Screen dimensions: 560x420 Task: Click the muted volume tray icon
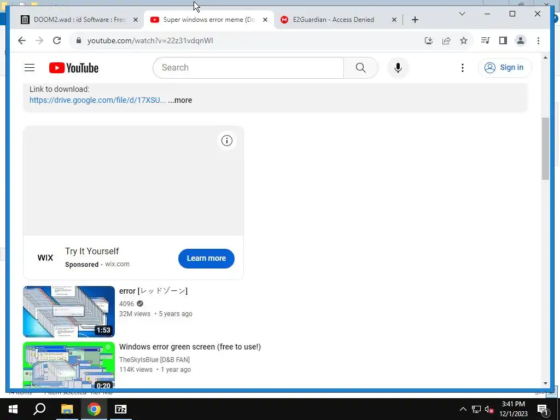(x=489, y=409)
